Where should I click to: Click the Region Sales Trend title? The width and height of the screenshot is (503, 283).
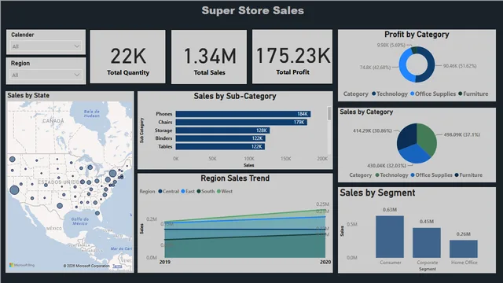(x=235, y=178)
